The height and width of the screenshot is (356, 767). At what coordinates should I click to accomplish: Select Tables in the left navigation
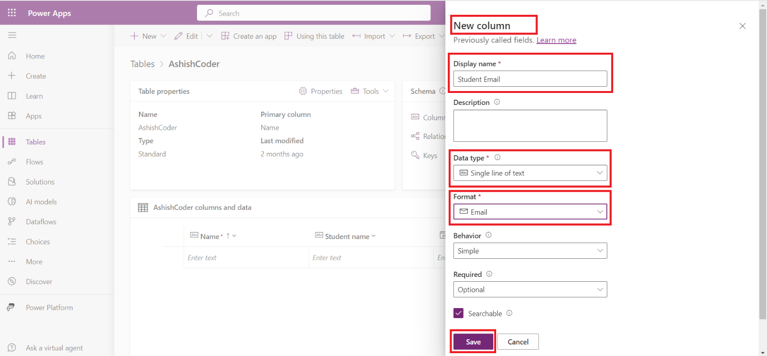[x=35, y=142]
